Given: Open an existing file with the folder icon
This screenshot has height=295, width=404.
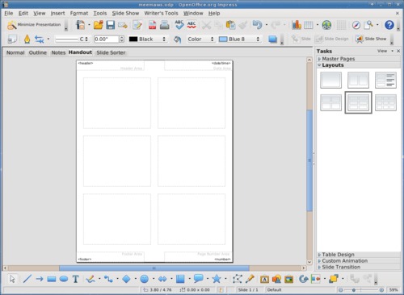Looking at the screenshot, I should [98, 25].
